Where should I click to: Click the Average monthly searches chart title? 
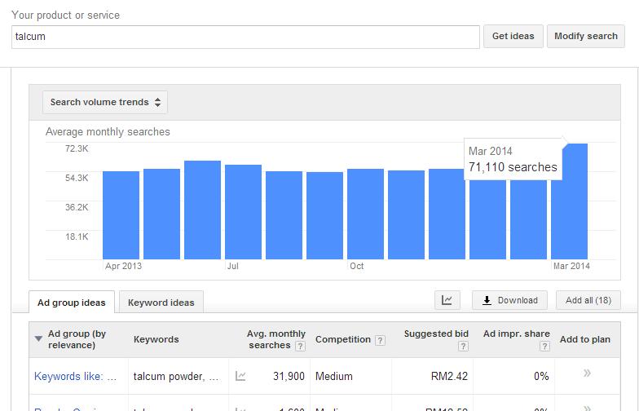point(108,132)
